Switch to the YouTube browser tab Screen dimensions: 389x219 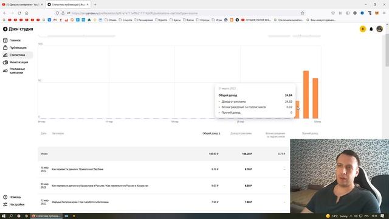(22, 4)
